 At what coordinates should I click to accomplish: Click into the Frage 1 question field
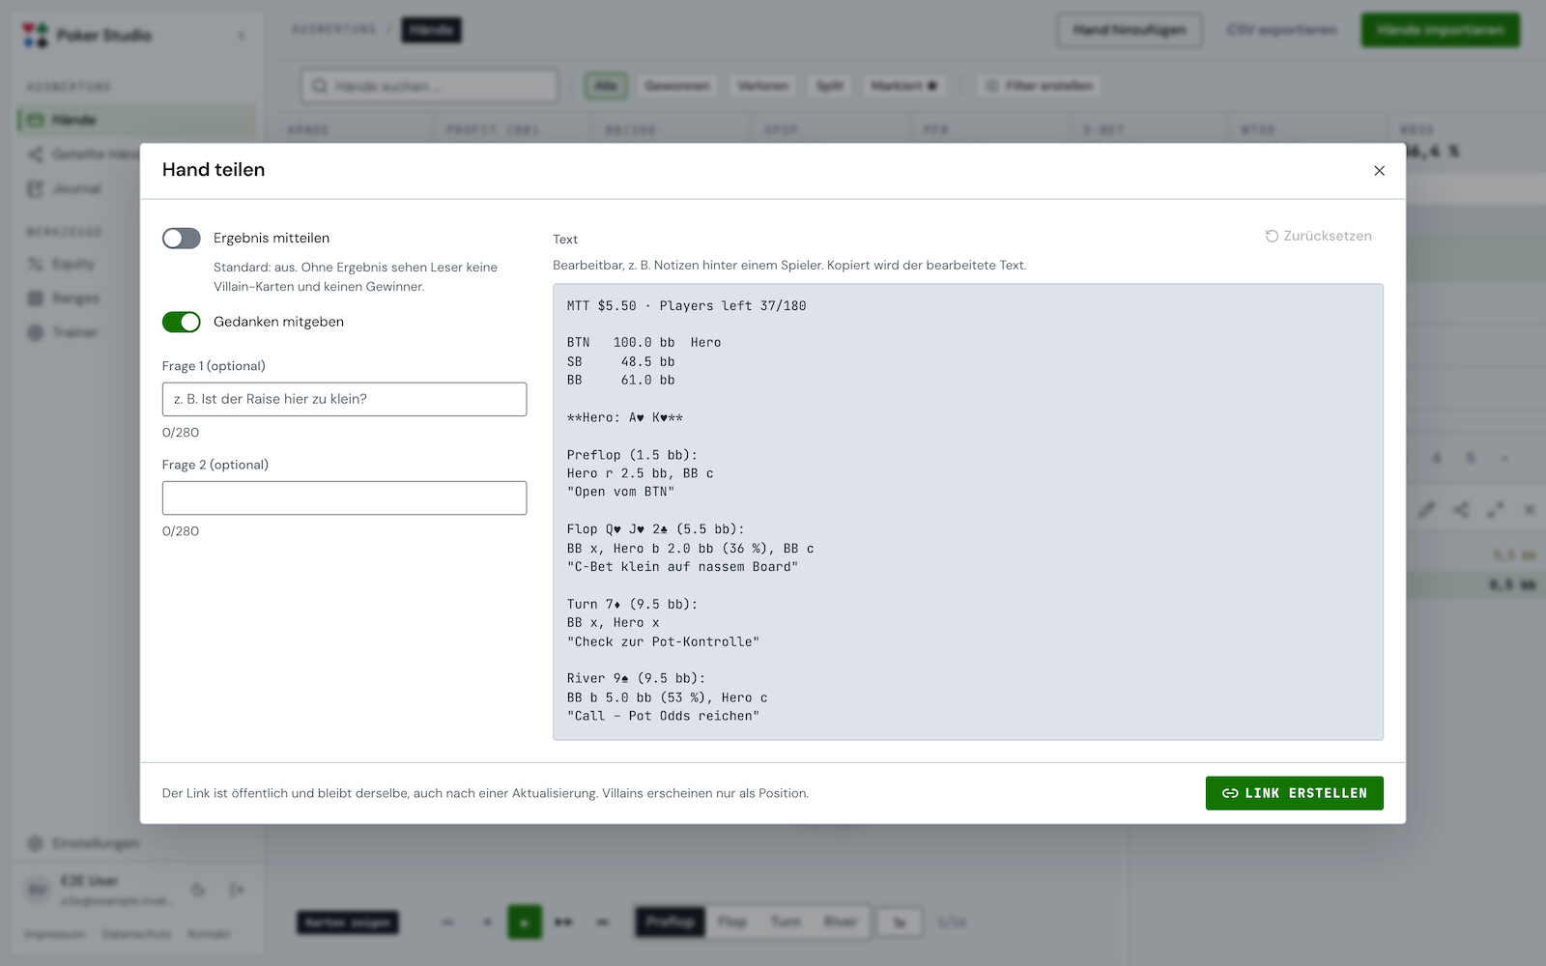click(344, 399)
